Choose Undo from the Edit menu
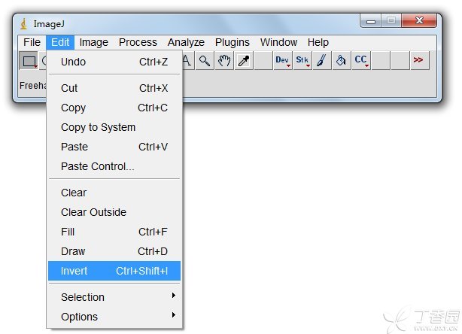The height and width of the screenshot is (334, 462). click(x=114, y=62)
